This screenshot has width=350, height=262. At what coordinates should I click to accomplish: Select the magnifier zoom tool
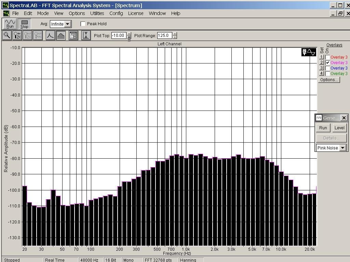click(7, 35)
